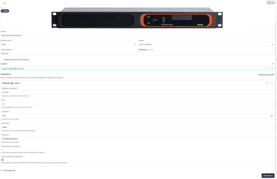Open the Manufacturer selector showing Biamp
277x179 pixels.
pos(68,45)
